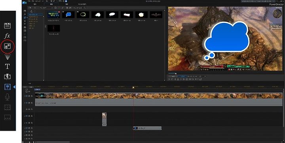Image resolution: width=285 pixels, height=143 pixels.
Task: Collapse the category panel with small side arrow
Action: 46,27
